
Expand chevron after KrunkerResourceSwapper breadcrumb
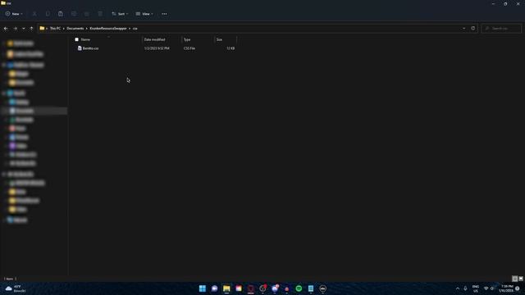(x=130, y=29)
